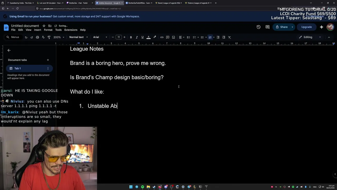337x190 pixels.
Task: Open the Insert menu
Action: (38, 30)
